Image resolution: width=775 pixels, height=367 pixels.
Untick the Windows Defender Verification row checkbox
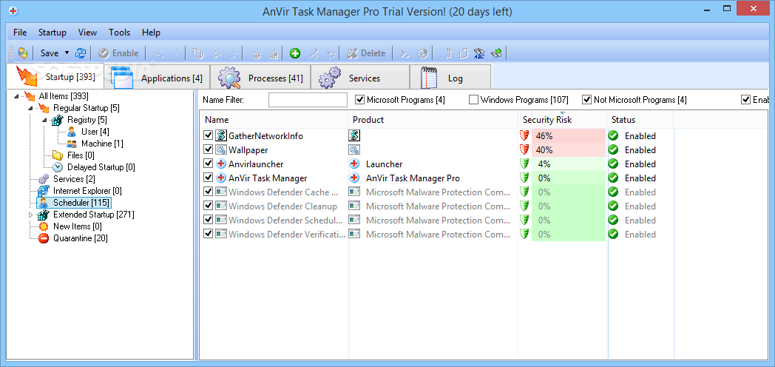[x=208, y=234]
